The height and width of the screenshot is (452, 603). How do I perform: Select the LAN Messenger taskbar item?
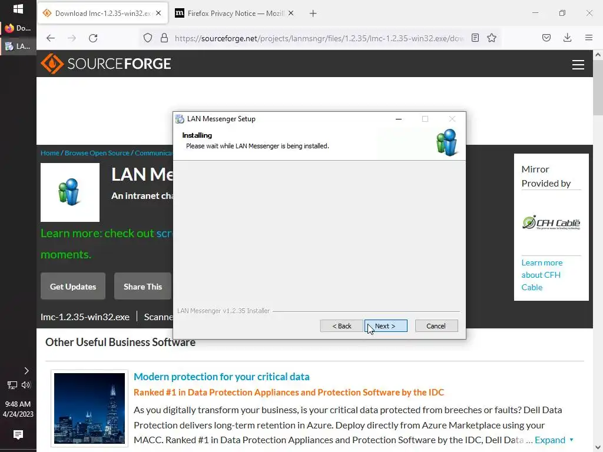[18, 46]
